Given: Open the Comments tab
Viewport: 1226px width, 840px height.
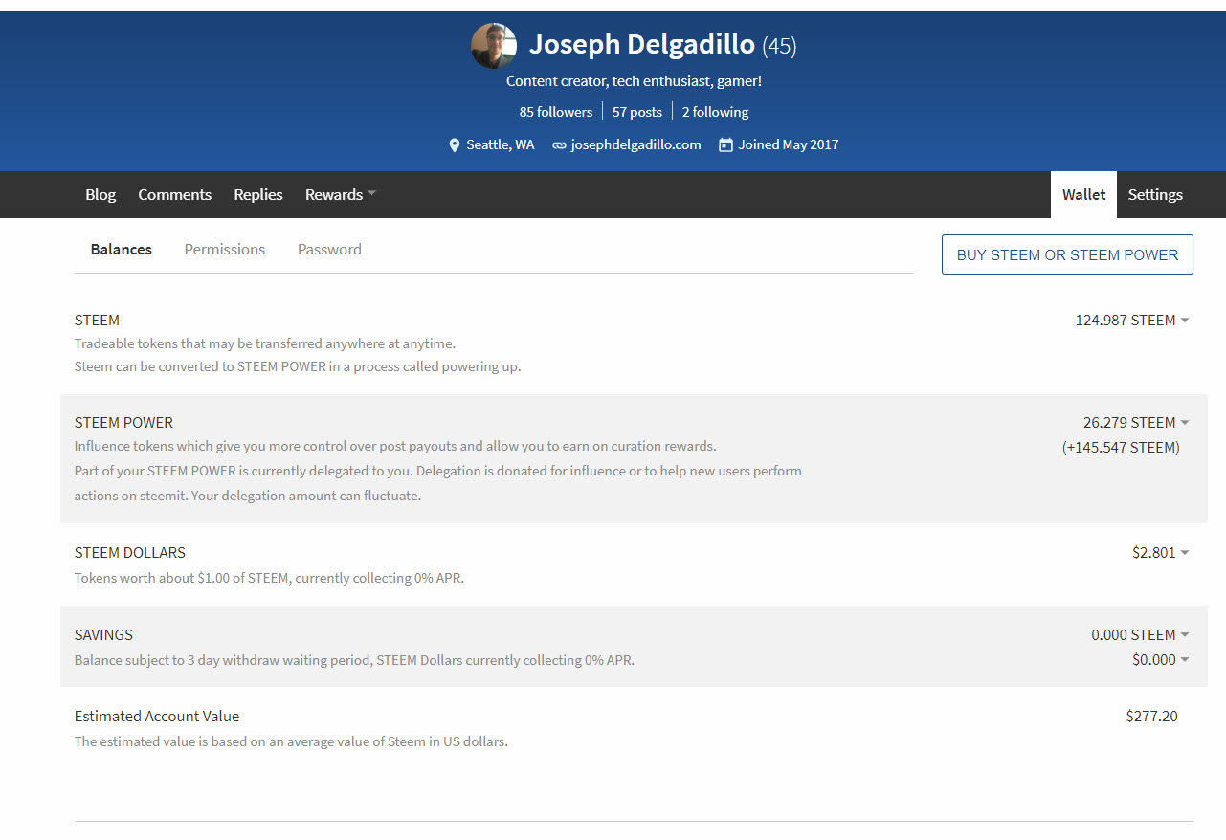Looking at the screenshot, I should pyautogui.click(x=175, y=194).
